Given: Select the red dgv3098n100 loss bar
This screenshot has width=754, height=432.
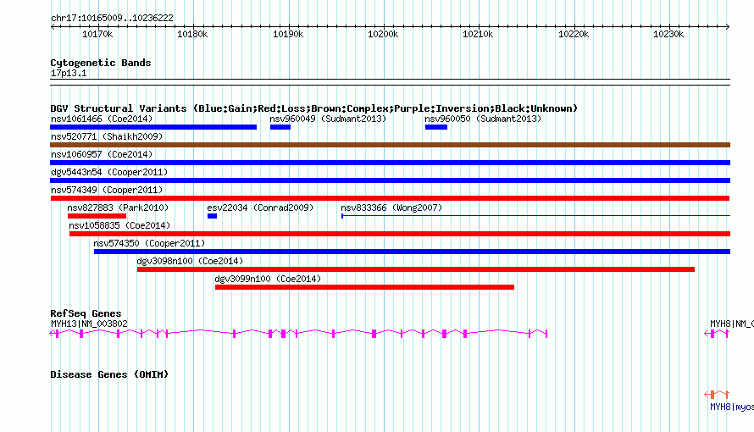Looking at the screenshot, I should [416, 269].
